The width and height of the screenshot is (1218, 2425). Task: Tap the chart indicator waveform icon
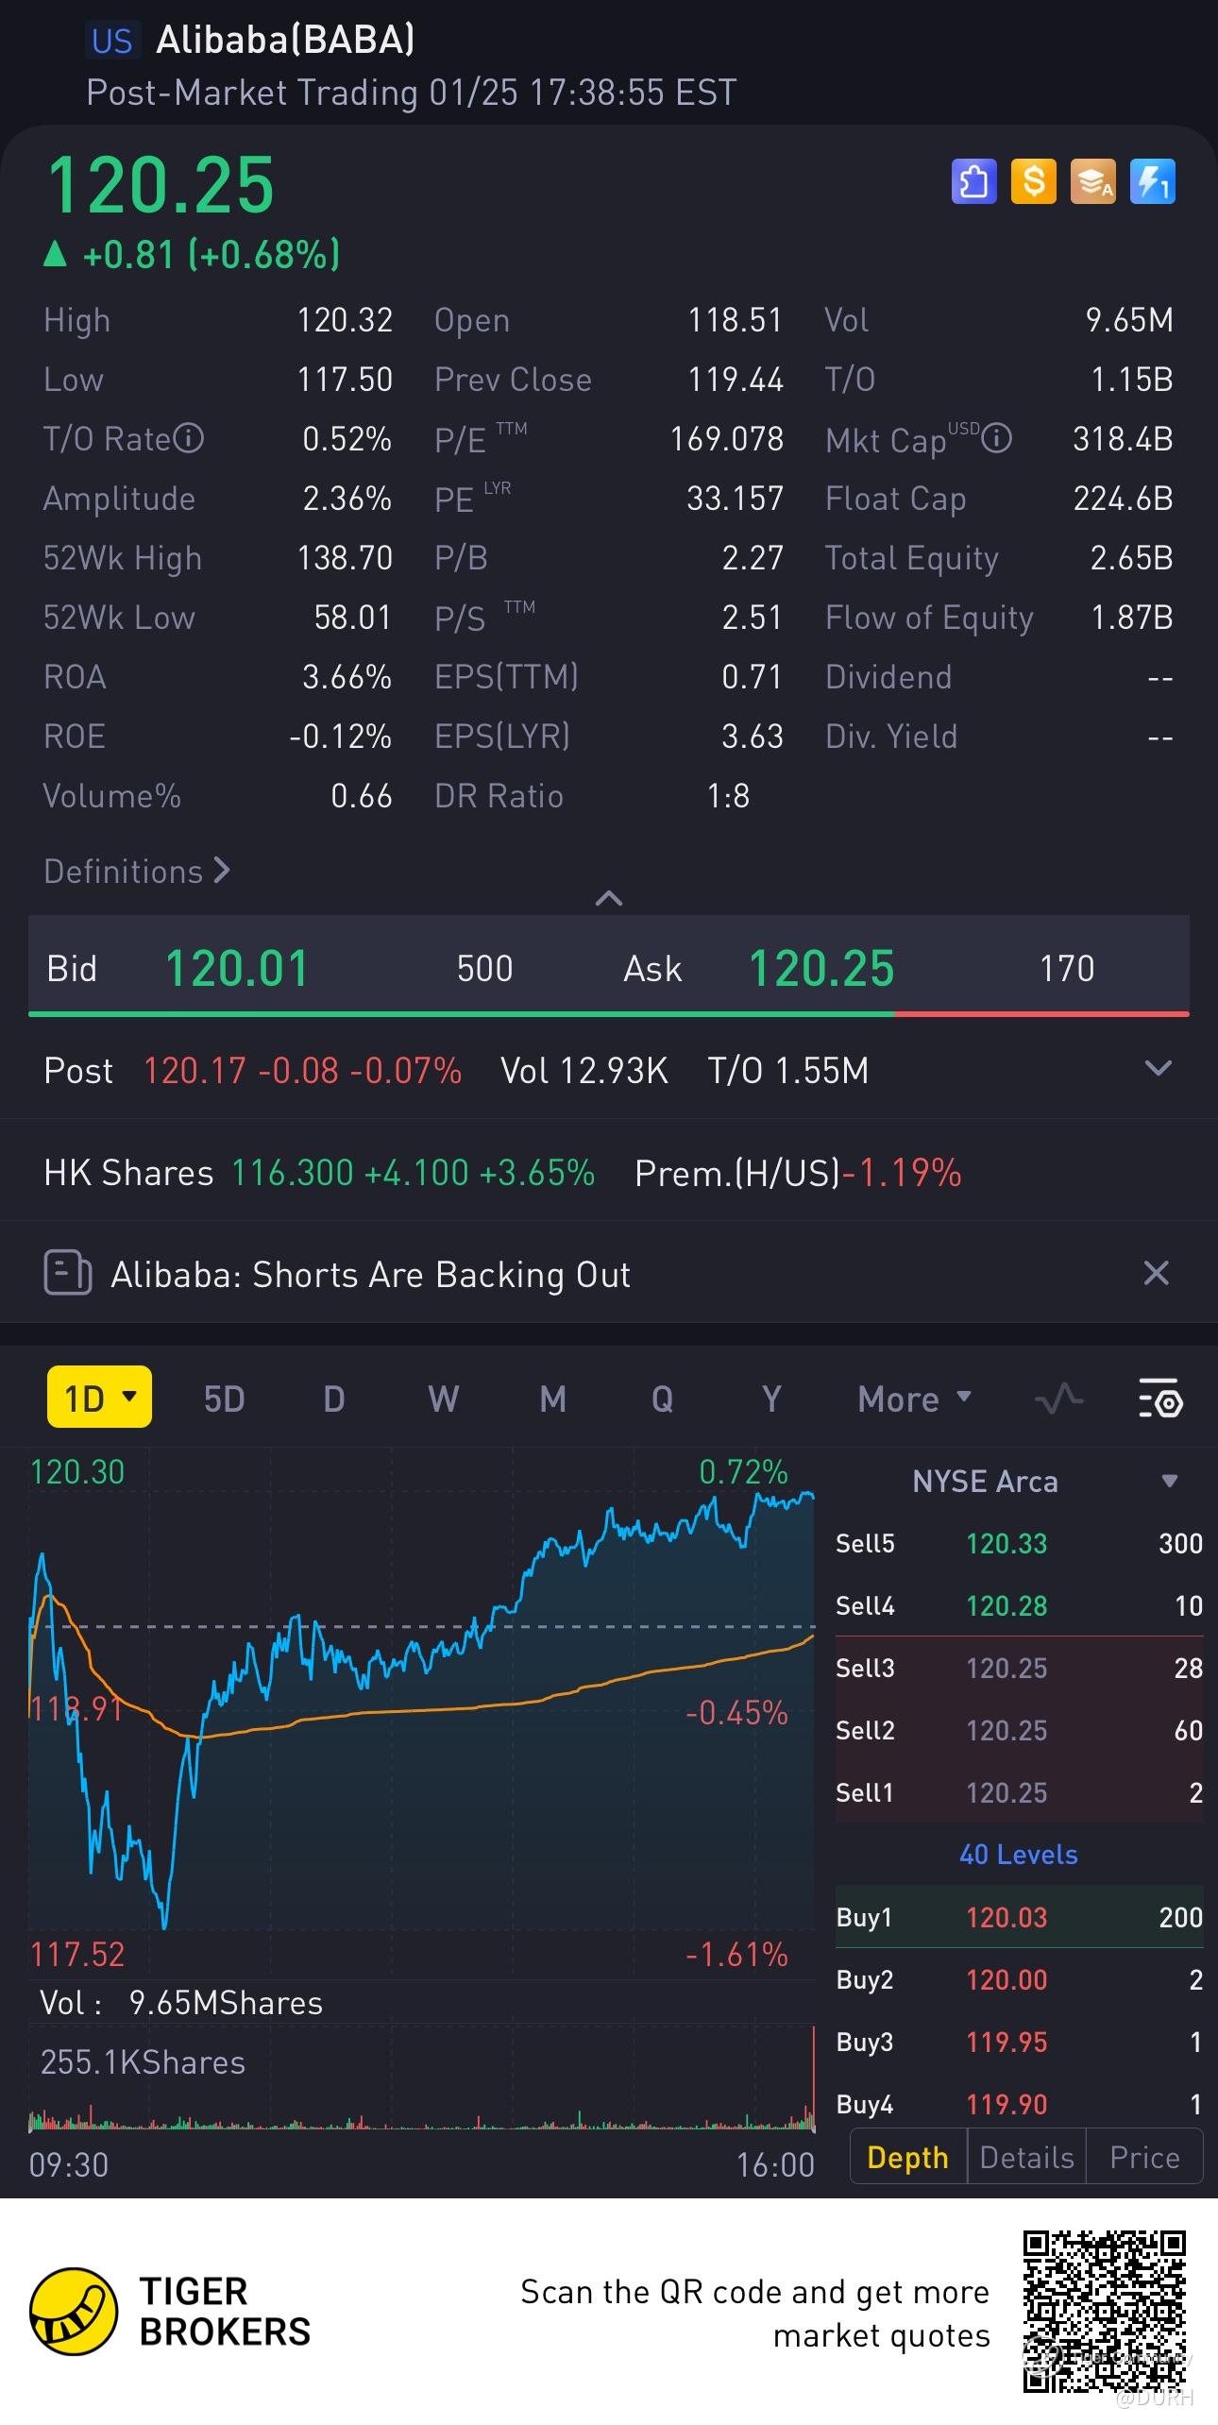(x=1058, y=1399)
